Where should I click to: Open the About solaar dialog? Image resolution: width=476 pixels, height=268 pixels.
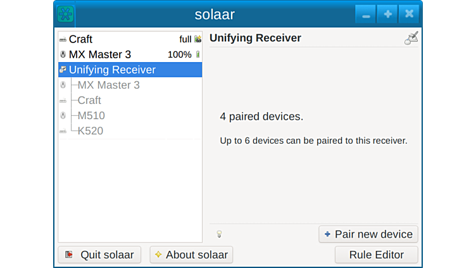(191, 255)
